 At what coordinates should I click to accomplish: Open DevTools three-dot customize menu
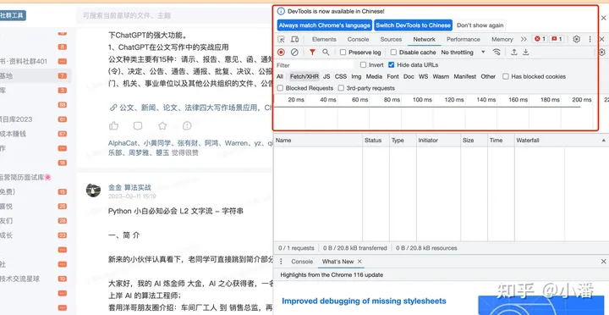tap(590, 39)
